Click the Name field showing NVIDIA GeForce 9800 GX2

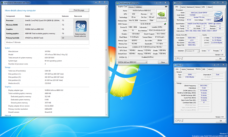pyautogui.click(x=142, y=11)
